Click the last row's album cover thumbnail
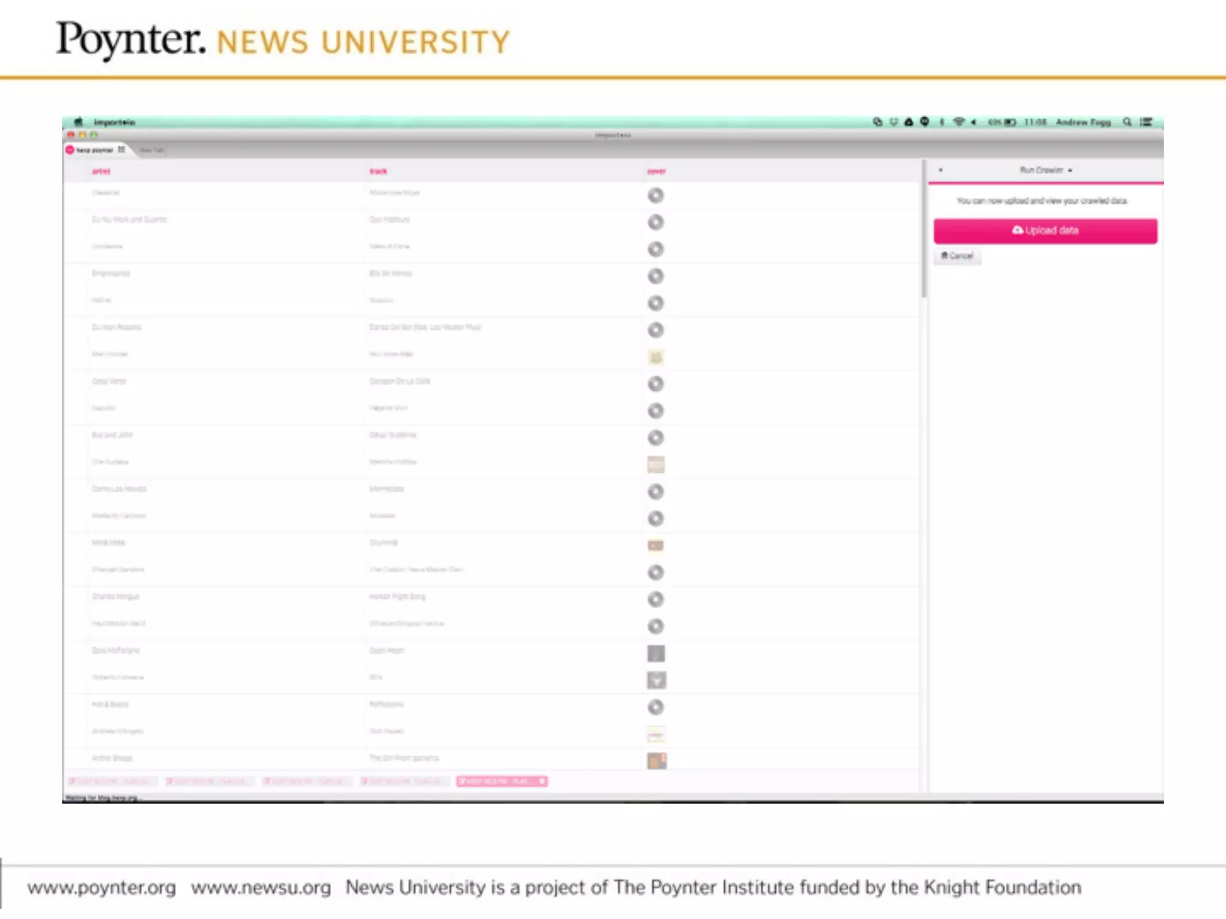1226x919 pixels. coord(656,760)
